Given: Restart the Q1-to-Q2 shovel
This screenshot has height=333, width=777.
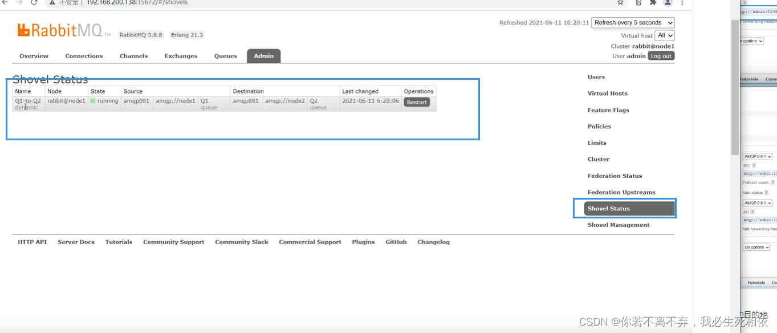Looking at the screenshot, I should point(417,102).
